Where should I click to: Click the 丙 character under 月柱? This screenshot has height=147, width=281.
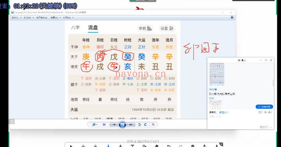100,57
